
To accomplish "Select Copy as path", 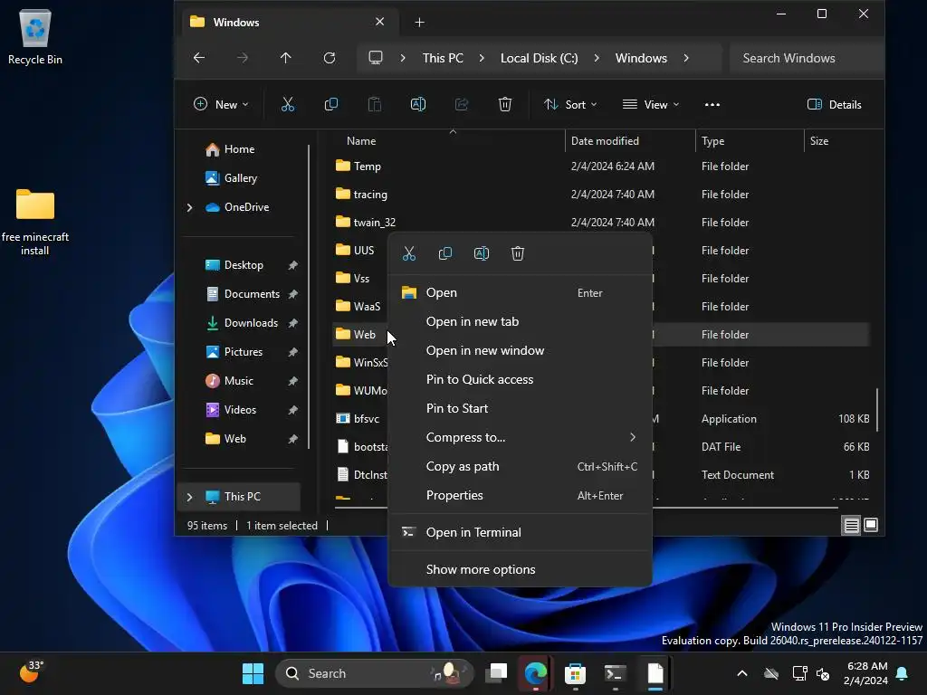I will point(521,466).
